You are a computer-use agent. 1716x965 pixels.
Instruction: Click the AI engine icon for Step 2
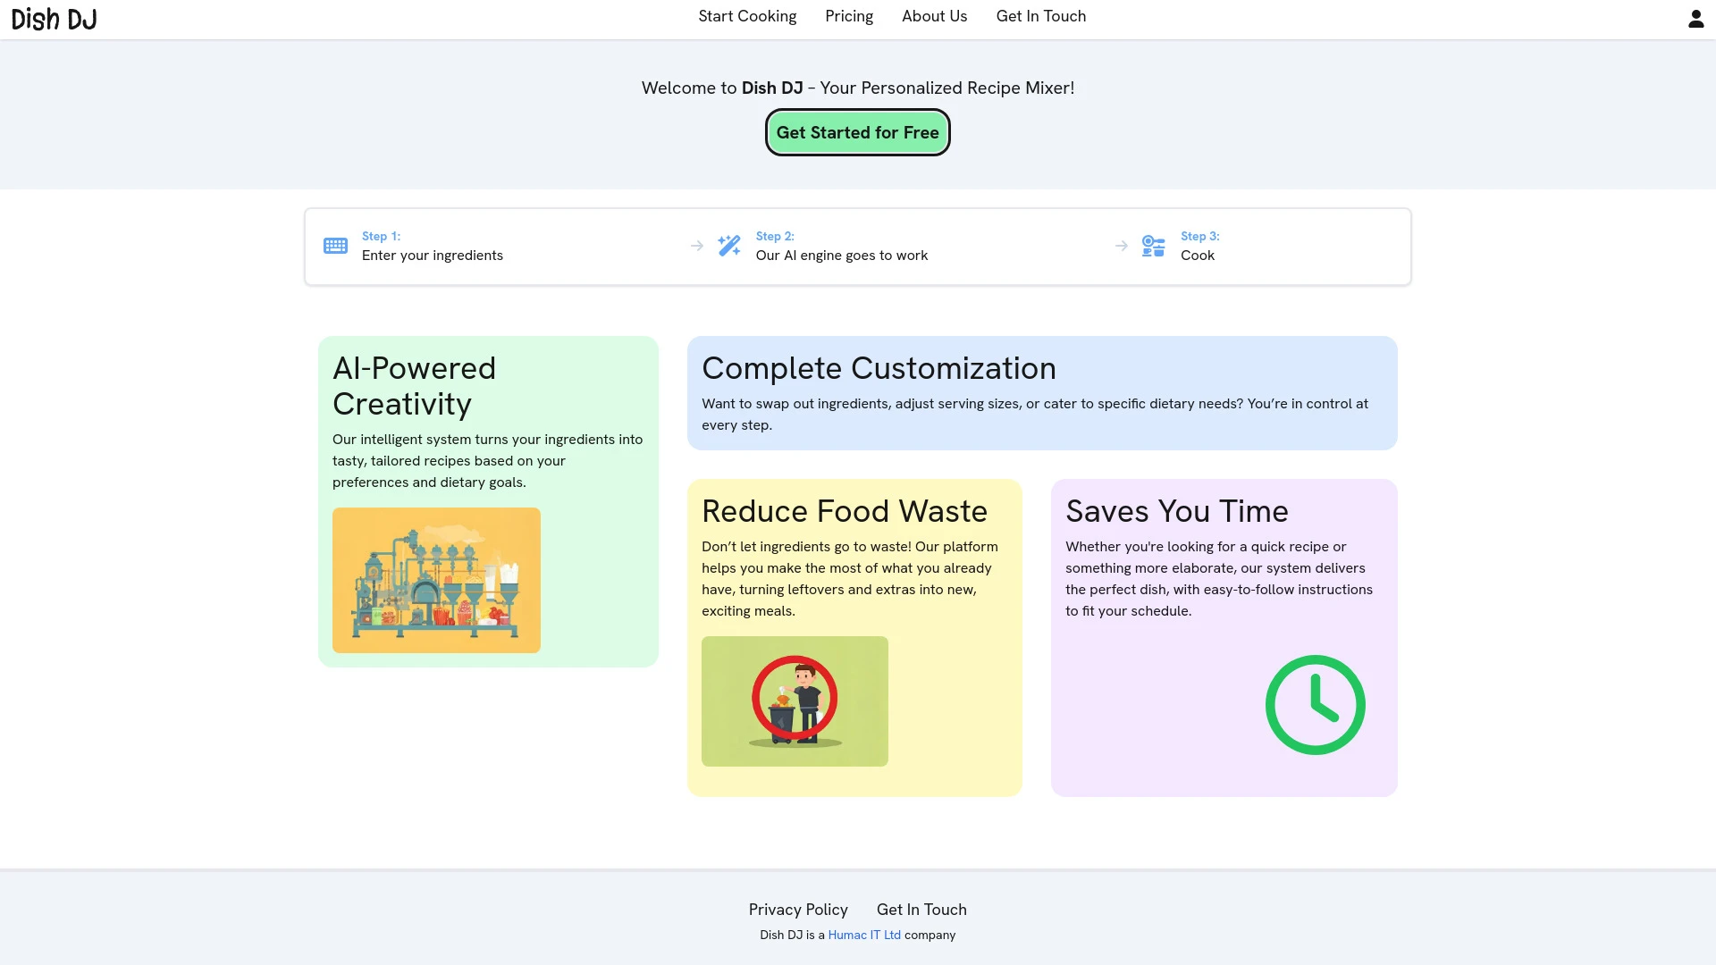[728, 247]
